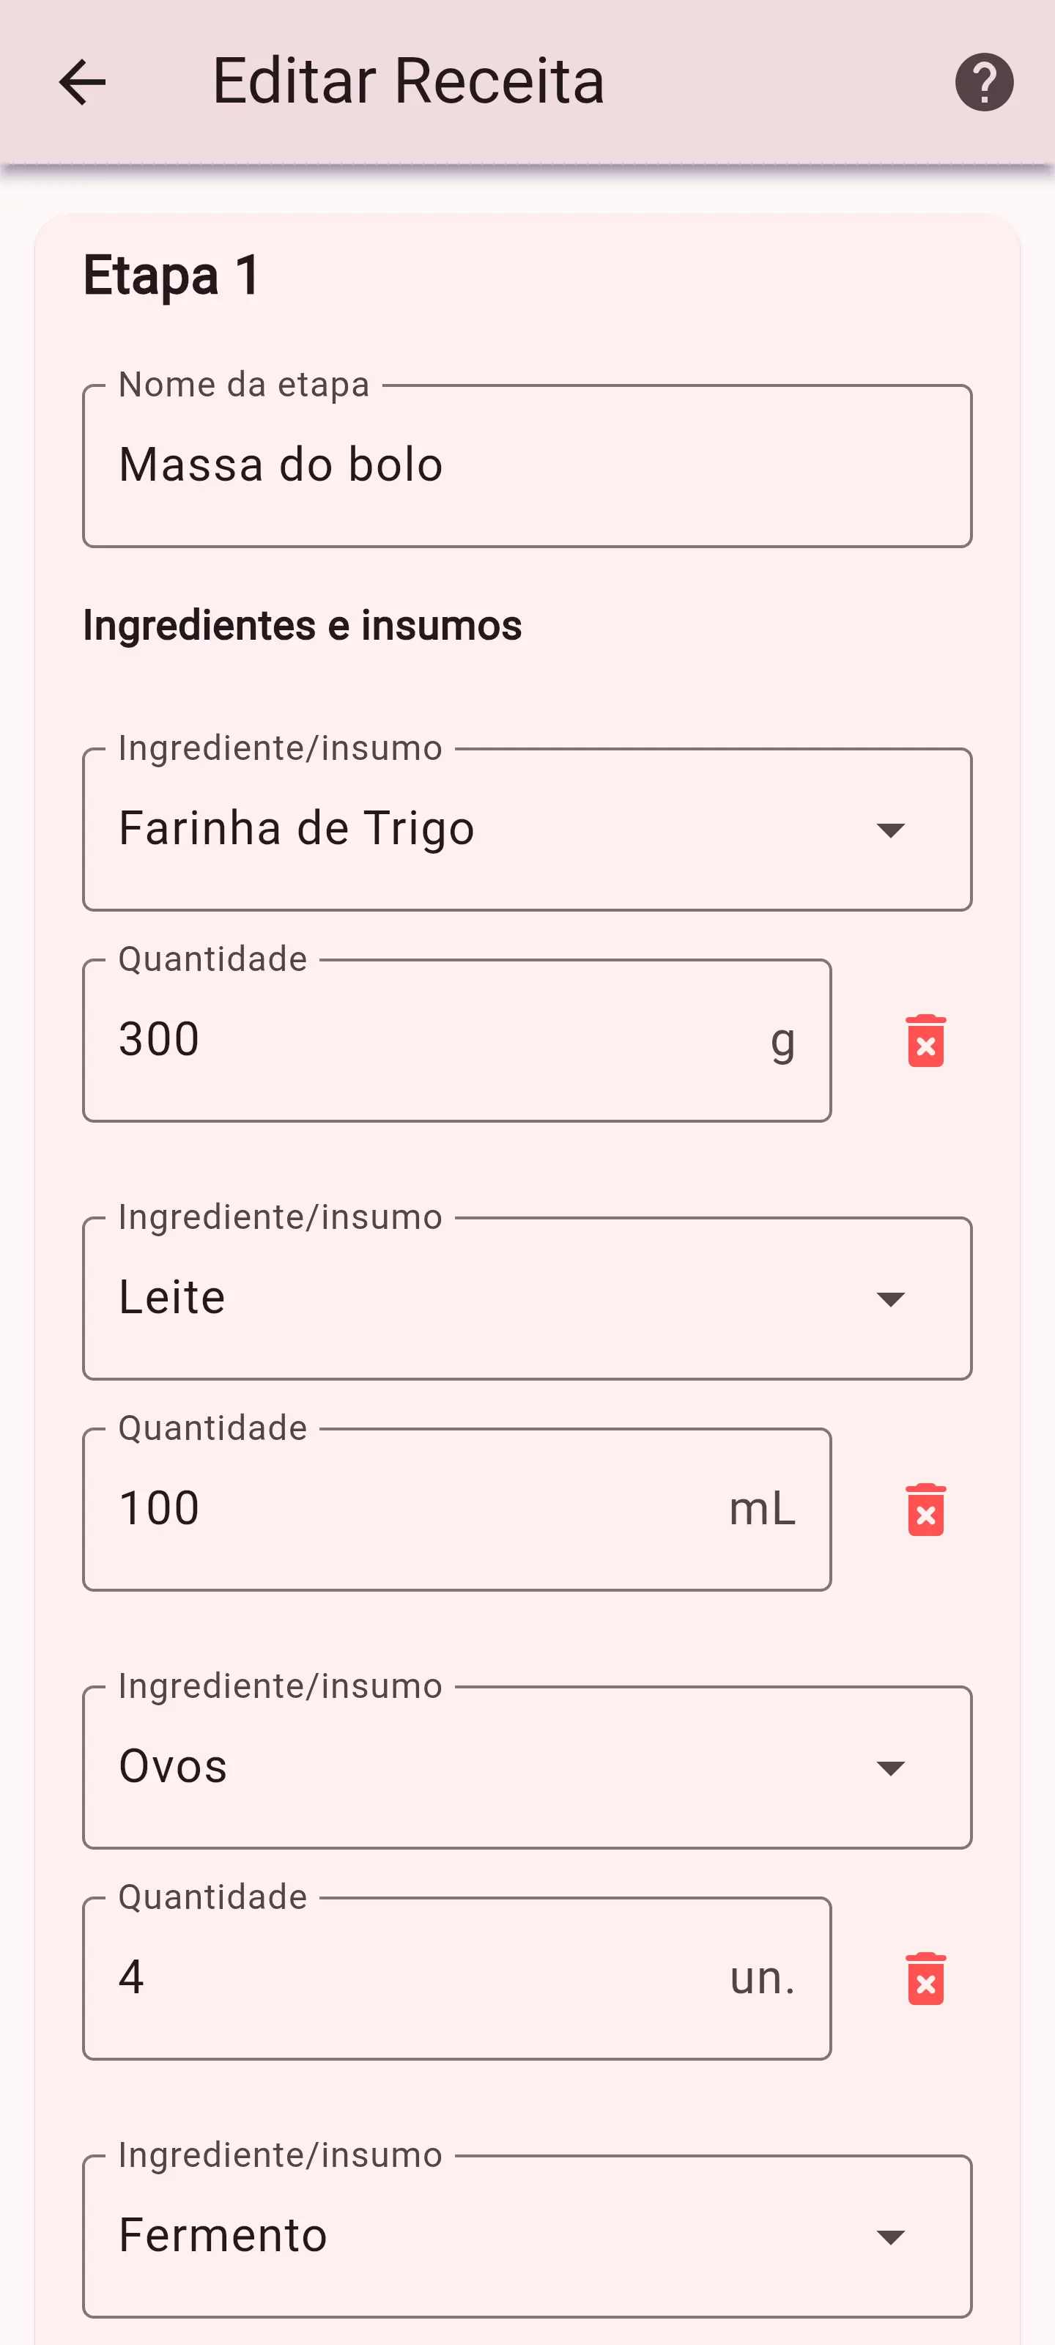Expand the Ovos ingredient dropdown arrow

[x=889, y=1767]
